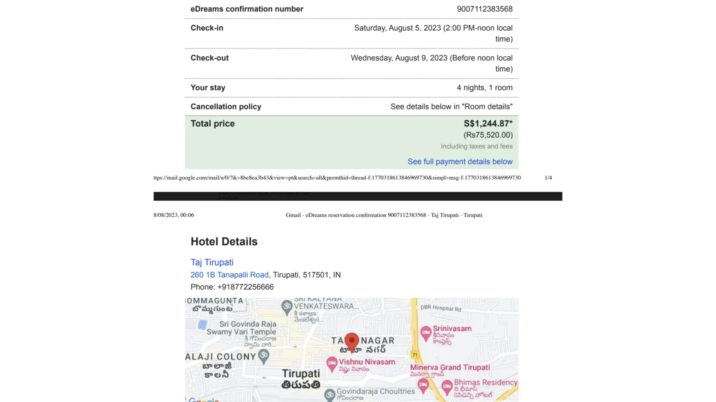Click the Balaji Colony temple marker icon

tap(264, 357)
